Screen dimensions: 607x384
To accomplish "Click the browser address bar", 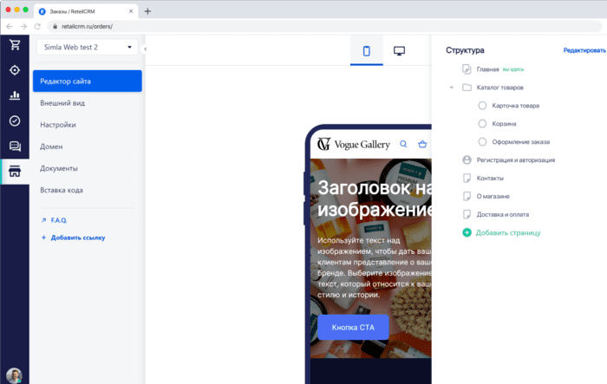I will tap(324, 26).
